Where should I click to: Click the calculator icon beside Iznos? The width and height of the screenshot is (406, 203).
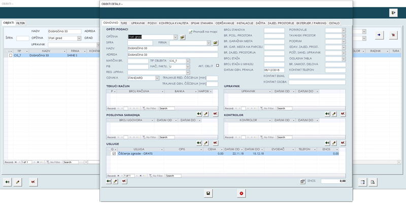[303, 181]
